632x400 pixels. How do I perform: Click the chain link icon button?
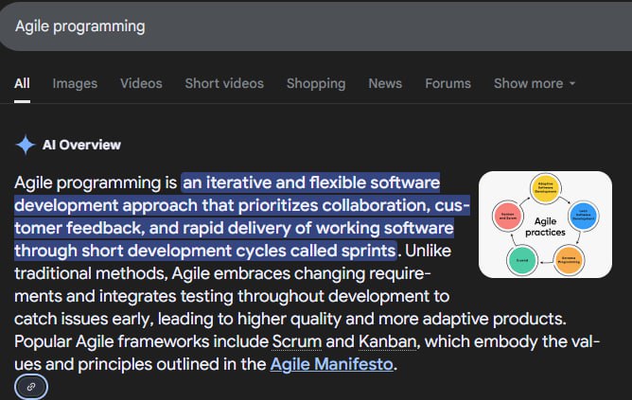pyautogui.click(x=31, y=387)
